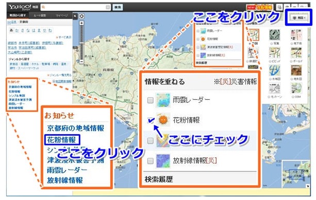The width and height of the screenshot is (316, 200).
Task: Open シンプル地図 in small お知らせ list
Action: click(17, 96)
